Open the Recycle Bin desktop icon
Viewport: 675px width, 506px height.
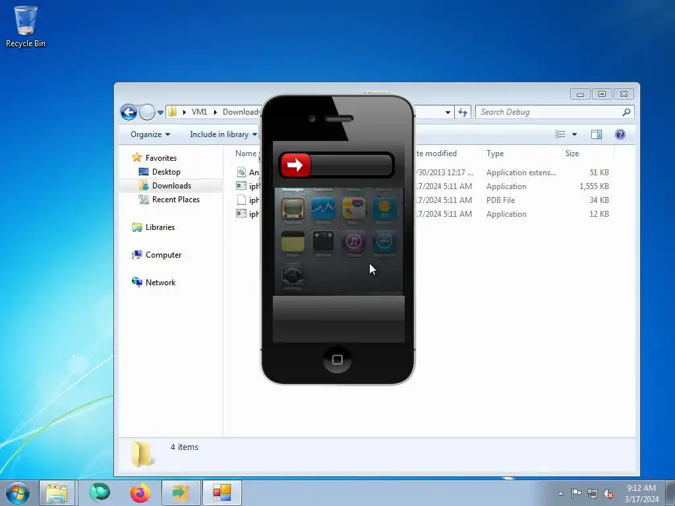[x=26, y=26]
